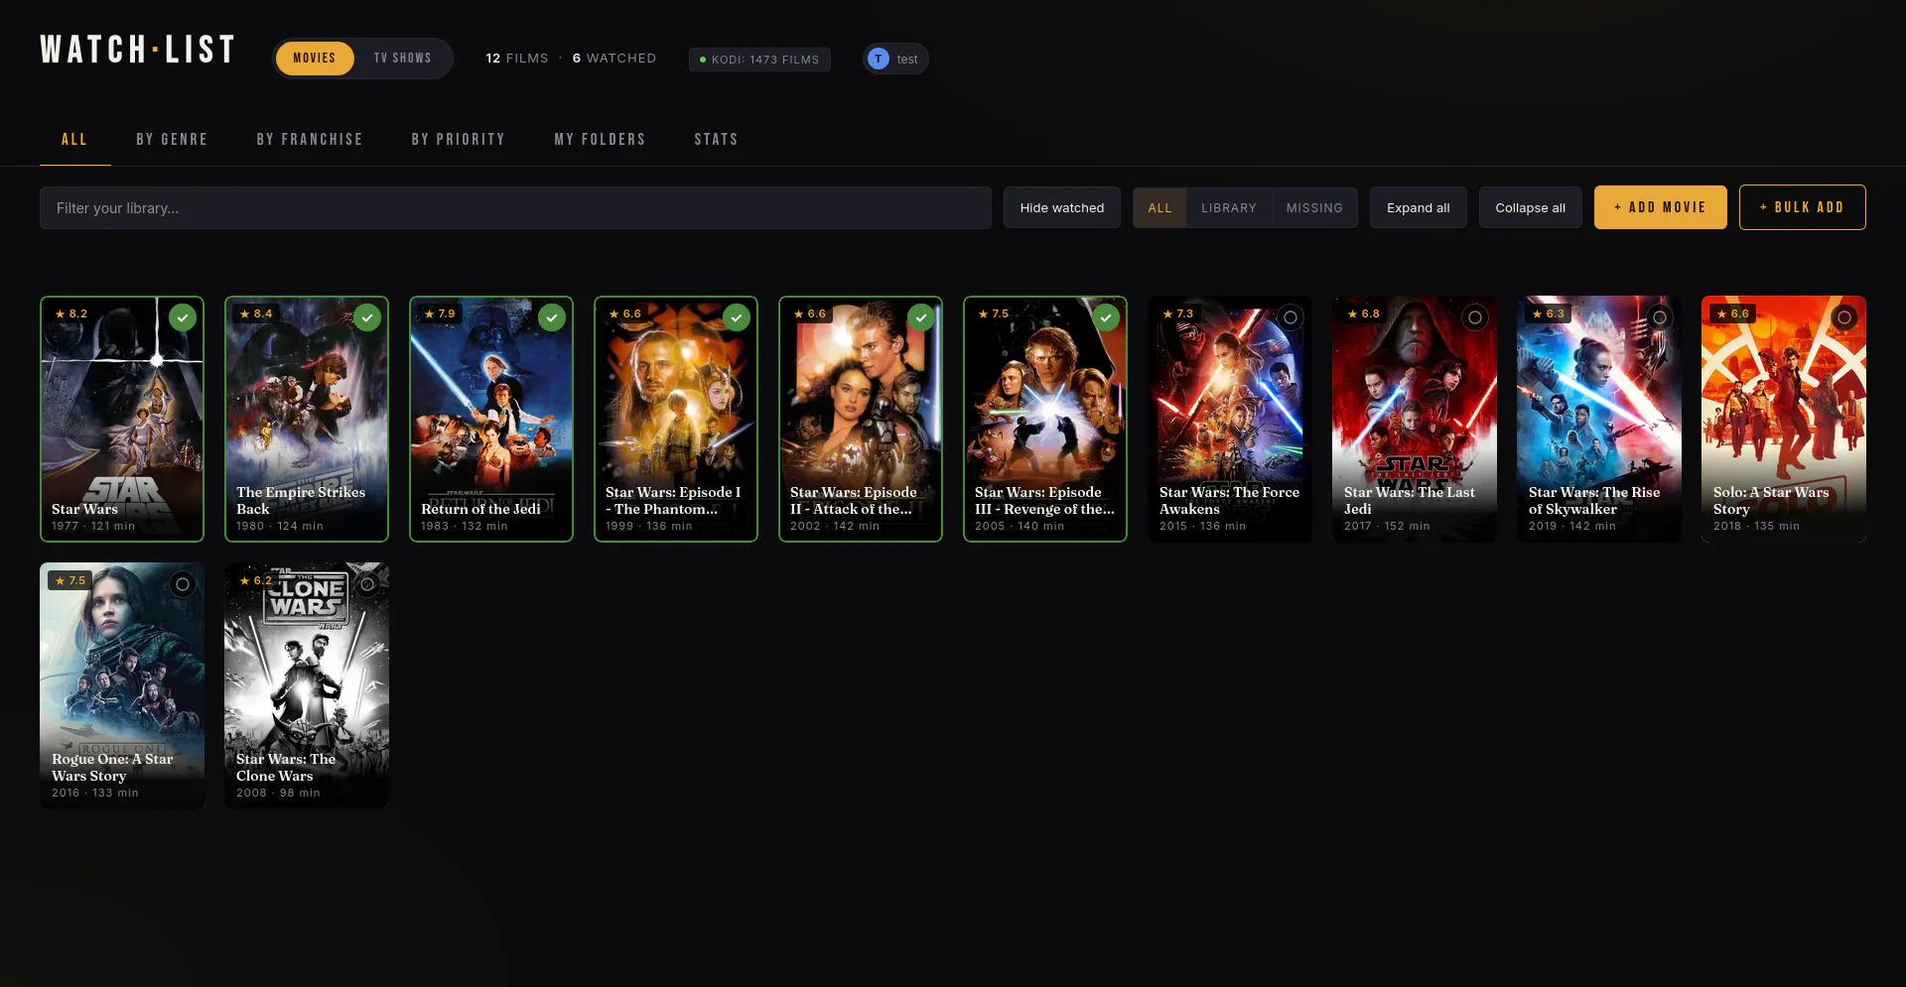Open The Rise of Skywalker poster card
This screenshot has height=987, width=1906.
[x=1599, y=420]
